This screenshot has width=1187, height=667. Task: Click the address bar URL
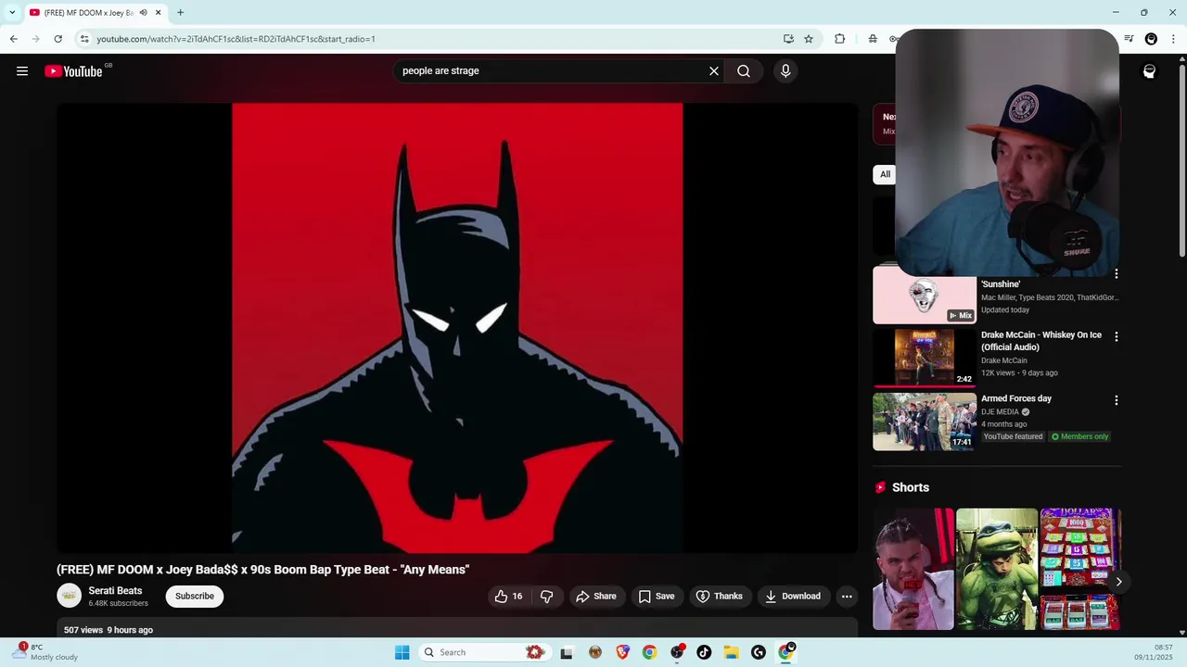tap(236, 39)
